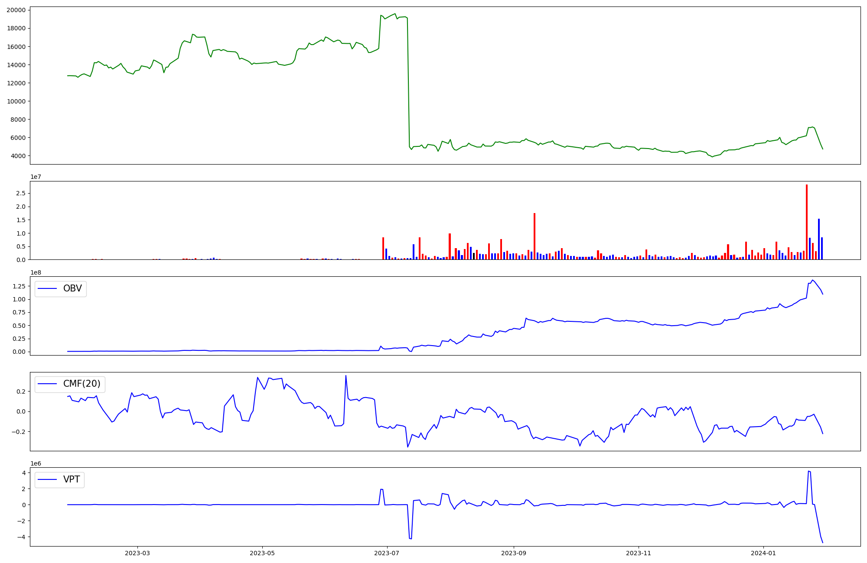Image resolution: width=867 pixels, height=563 pixels.
Task: Click the blue OBV legend line sample
Action: 47,289
